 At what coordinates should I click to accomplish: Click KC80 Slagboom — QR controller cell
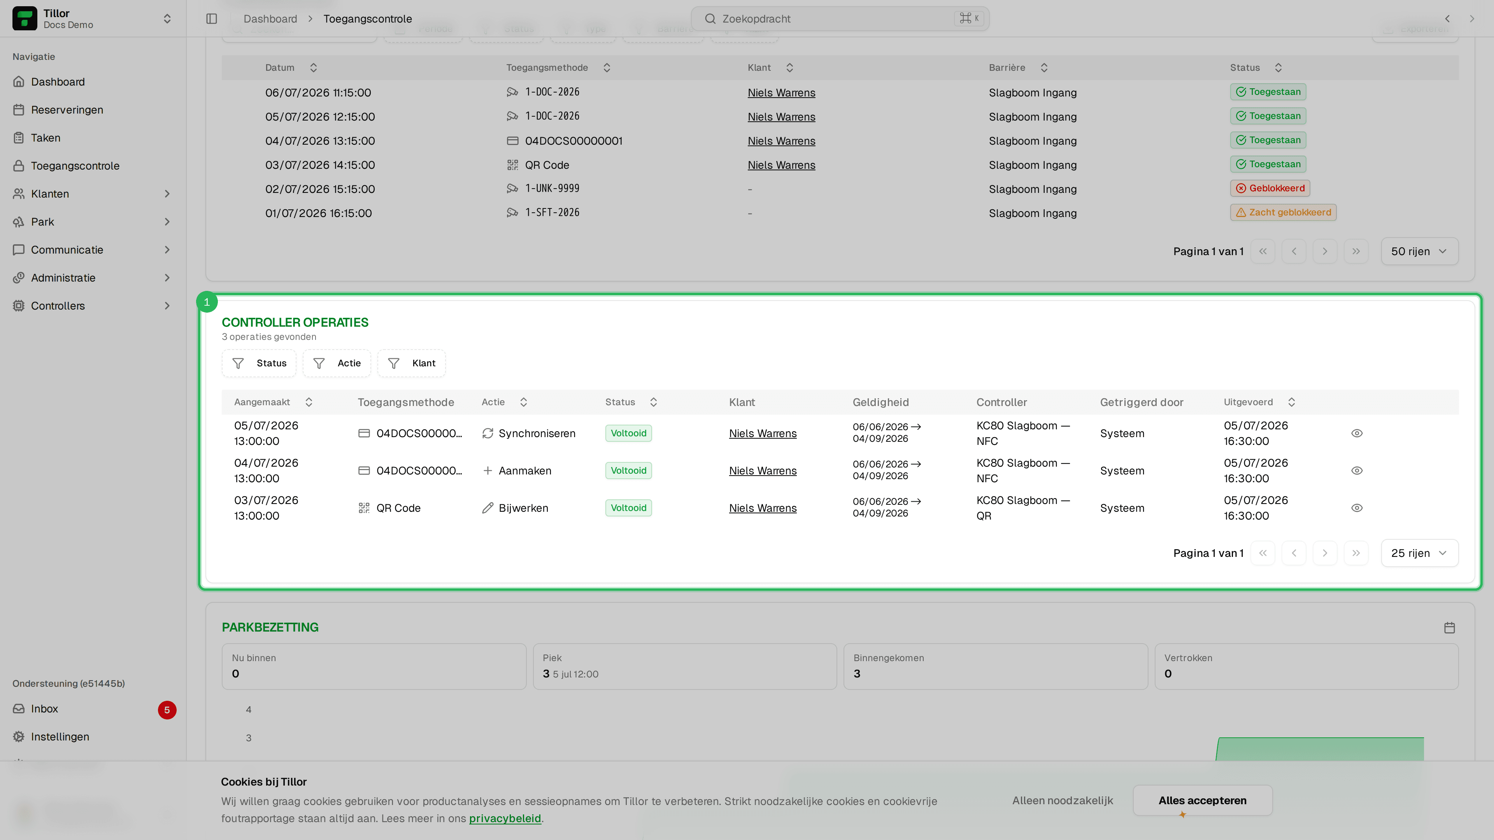tap(1023, 508)
